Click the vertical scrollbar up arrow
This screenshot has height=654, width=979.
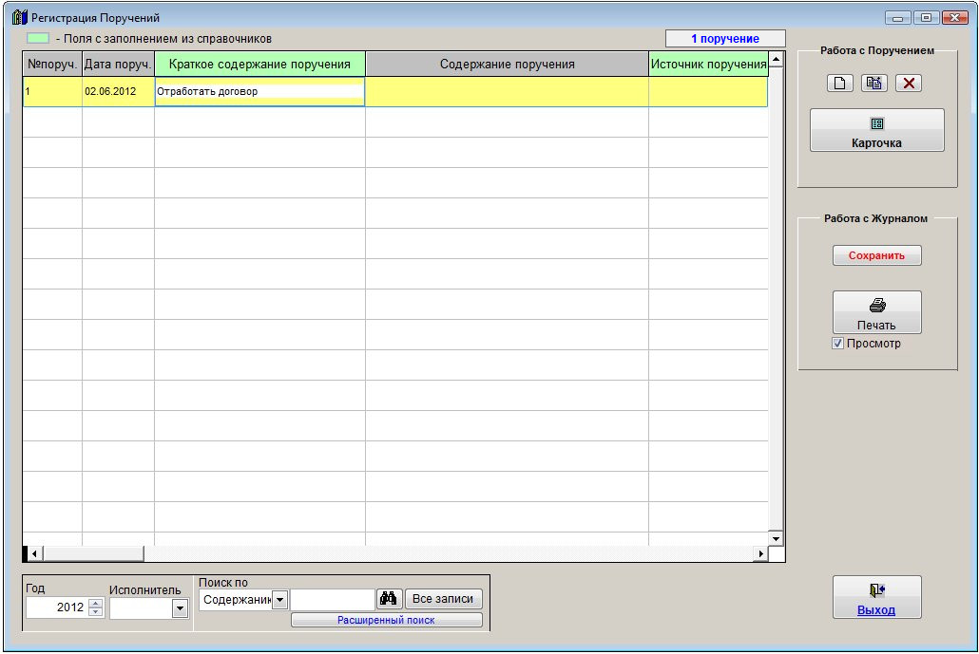(777, 60)
